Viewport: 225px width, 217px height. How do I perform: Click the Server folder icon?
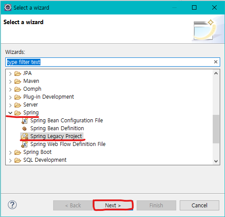tap(18, 105)
